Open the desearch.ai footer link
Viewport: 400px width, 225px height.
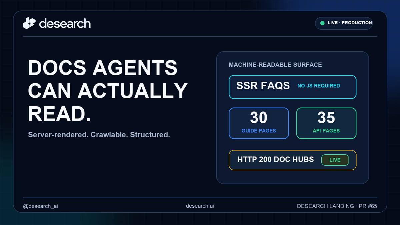click(x=200, y=206)
